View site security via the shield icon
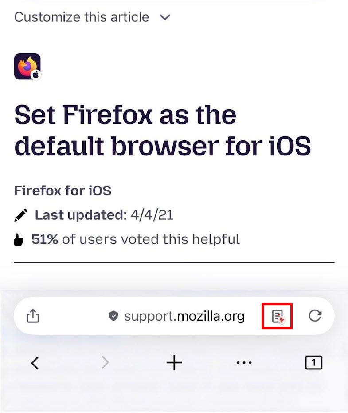Viewport: 348px width, 413px height. click(114, 316)
